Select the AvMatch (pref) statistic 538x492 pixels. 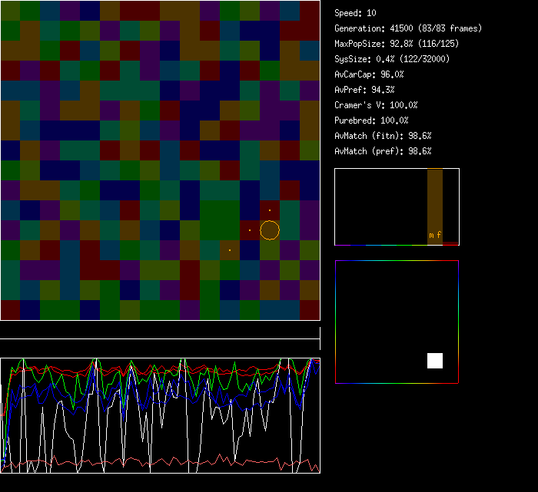tap(383, 151)
